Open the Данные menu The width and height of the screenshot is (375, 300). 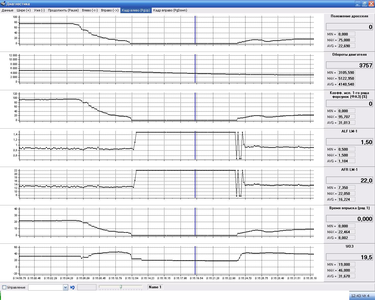[7, 10]
